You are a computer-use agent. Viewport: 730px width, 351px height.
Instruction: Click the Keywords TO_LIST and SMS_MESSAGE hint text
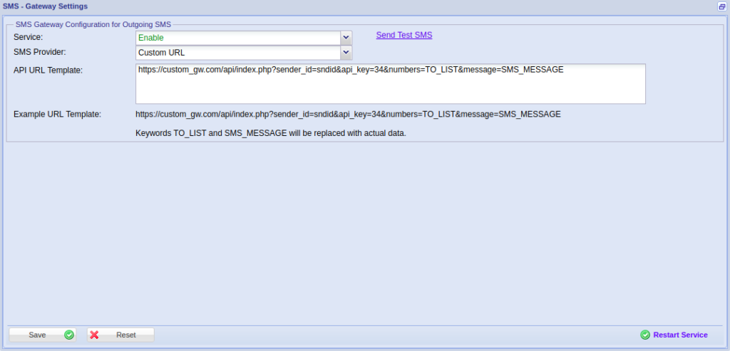click(x=270, y=133)
